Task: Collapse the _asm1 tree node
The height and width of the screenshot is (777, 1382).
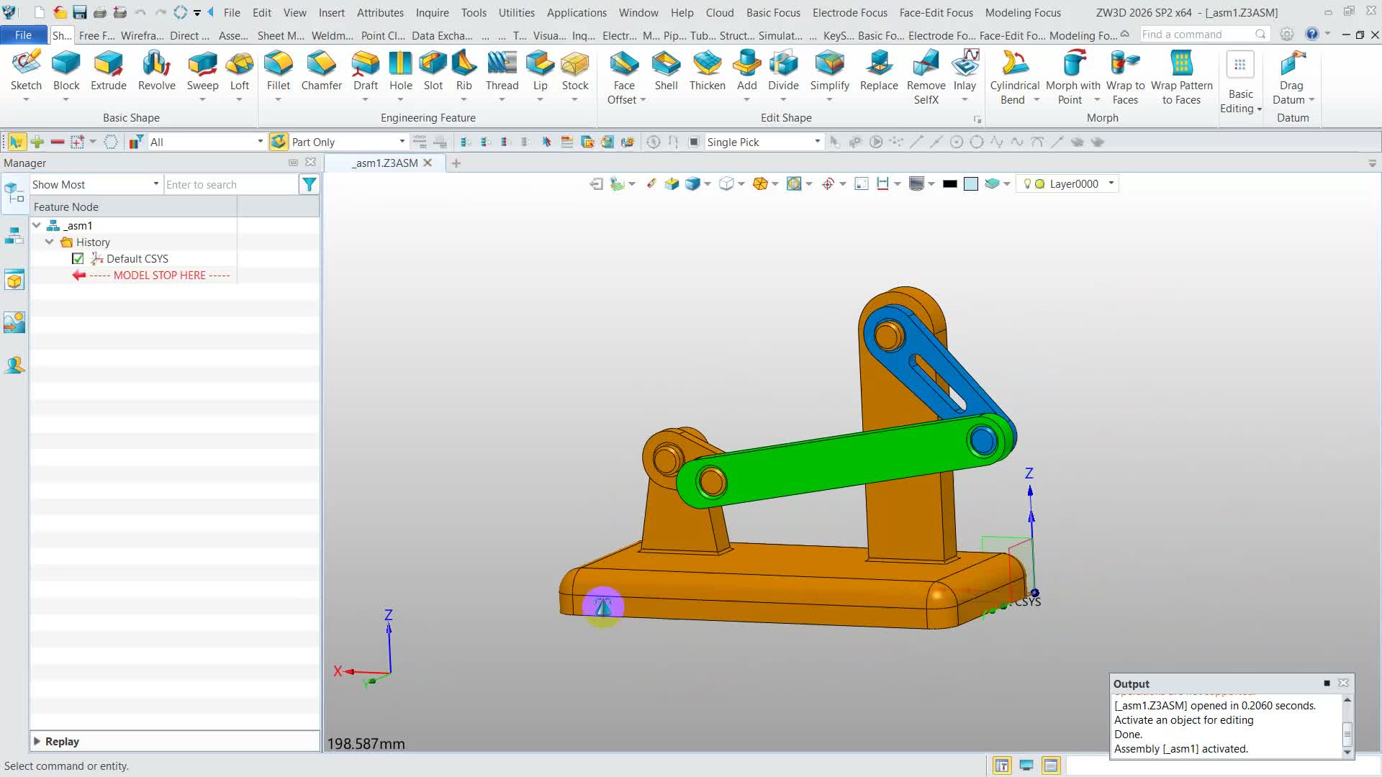Action: [37, 226]
